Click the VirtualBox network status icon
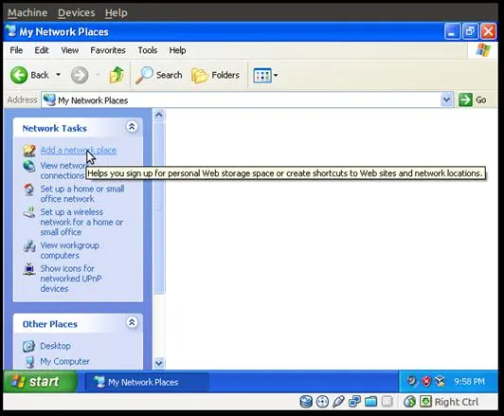 (x=354, y=402)
